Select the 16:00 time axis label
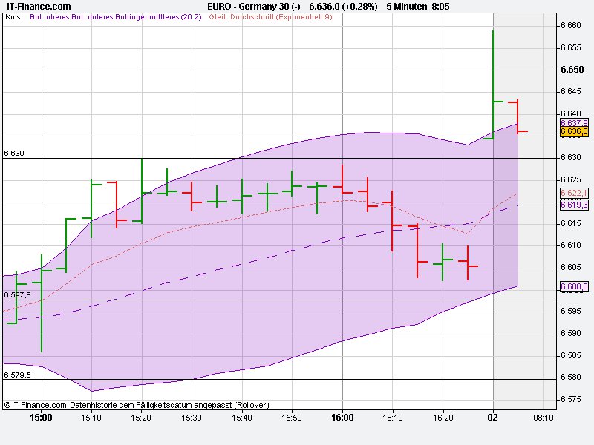594x445 pixels. (x=342, y=417)
